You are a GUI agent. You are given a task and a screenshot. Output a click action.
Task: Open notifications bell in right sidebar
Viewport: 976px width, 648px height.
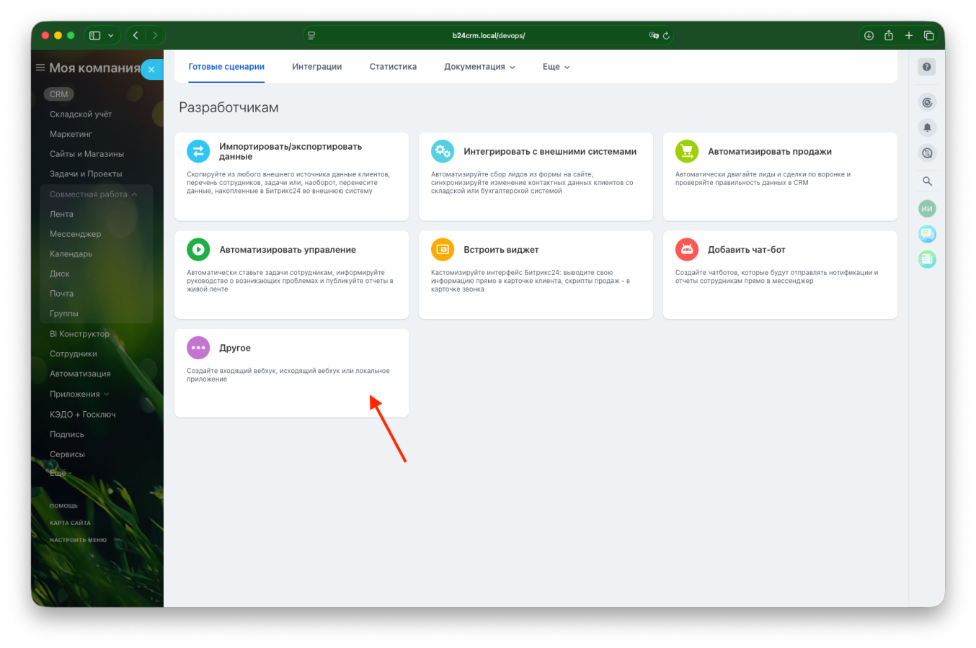pos(927,127)
